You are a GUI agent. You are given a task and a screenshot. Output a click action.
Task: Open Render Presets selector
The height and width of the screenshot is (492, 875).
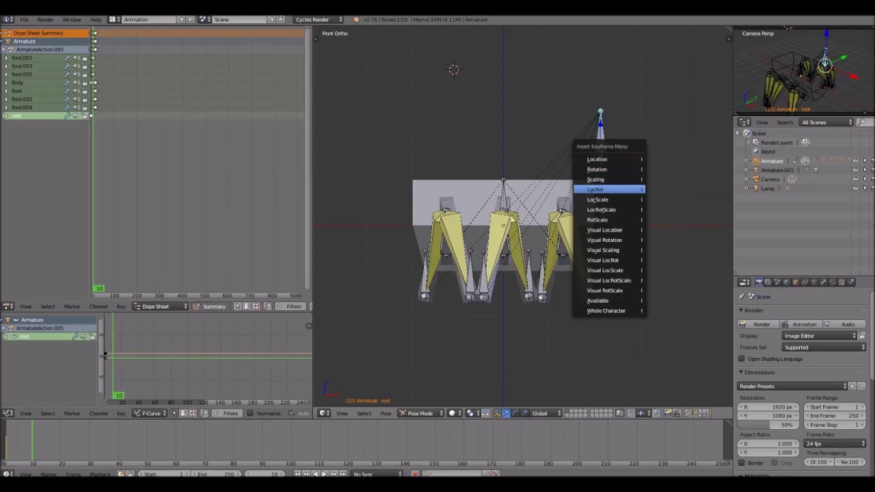pos(793,386)
